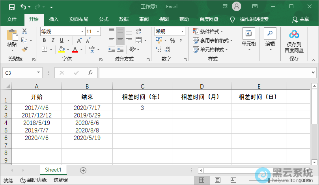This screenshot has width=319, height=185.
Task: Click the 条件格式 button
Action: [208, 31]
